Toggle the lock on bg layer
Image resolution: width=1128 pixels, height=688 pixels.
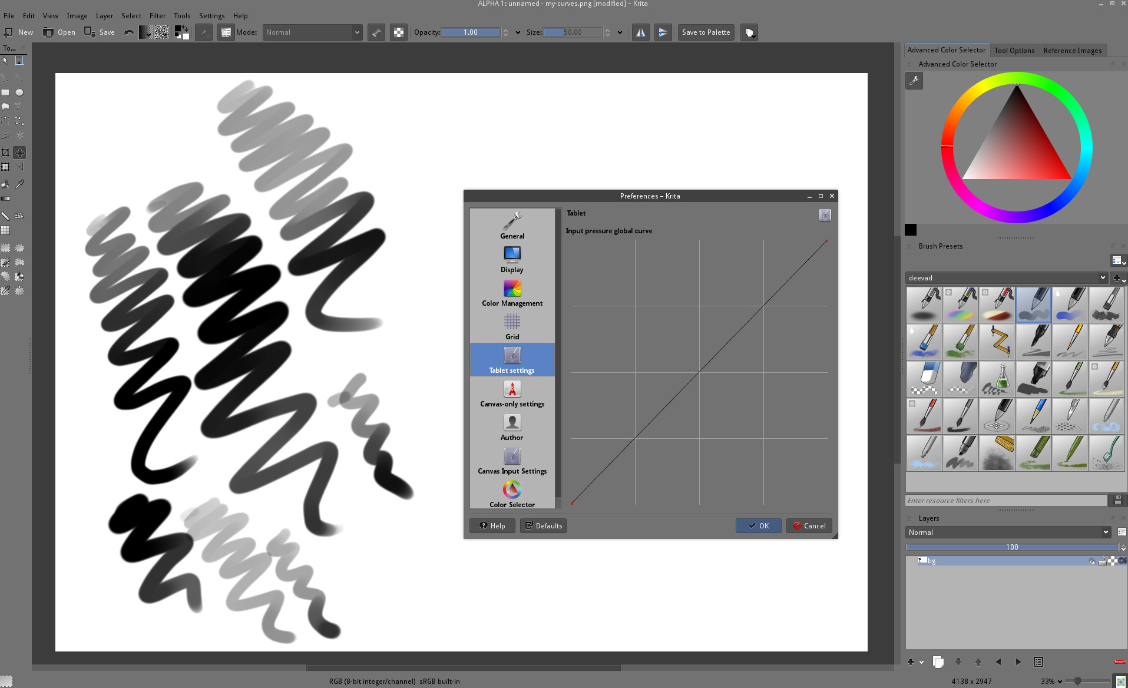point(1102,561)
